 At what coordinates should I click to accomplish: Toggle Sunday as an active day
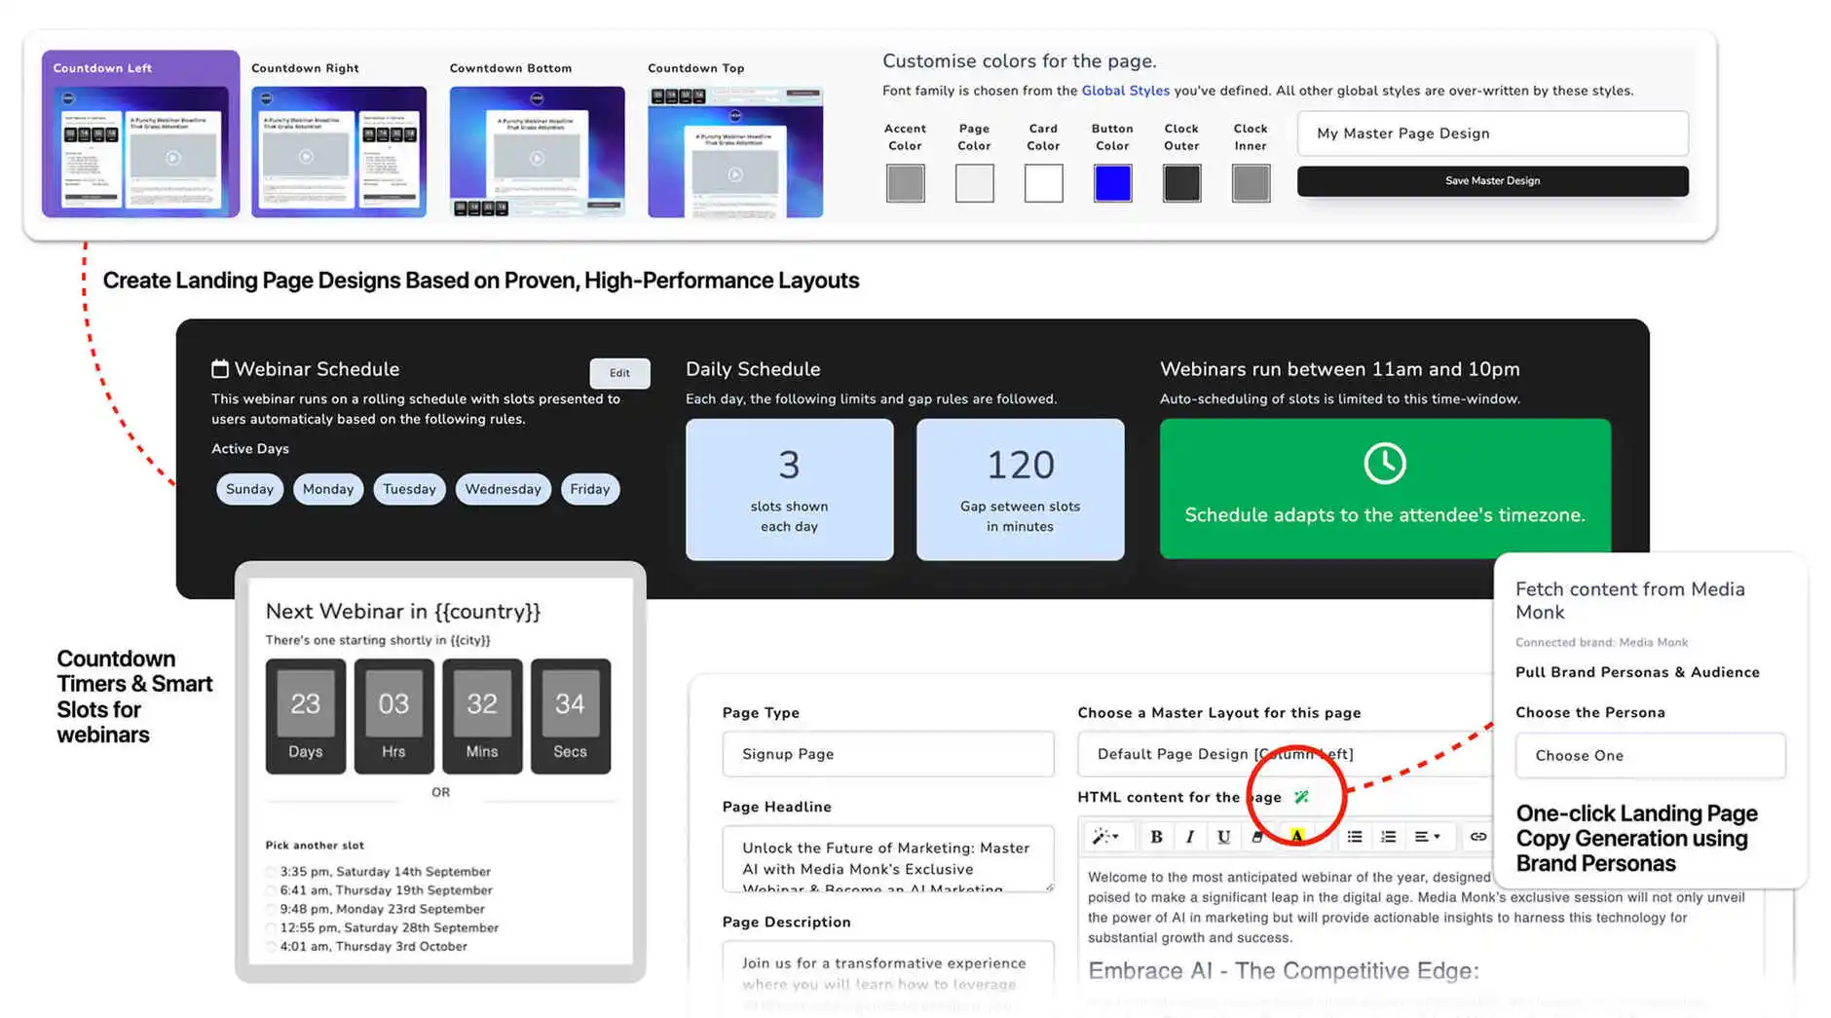point(249,489)
